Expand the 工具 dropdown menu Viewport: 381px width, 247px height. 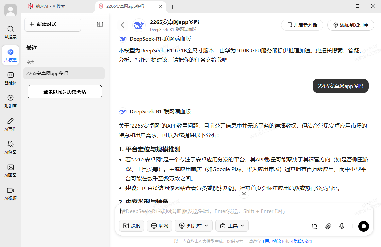pos(232,225)
